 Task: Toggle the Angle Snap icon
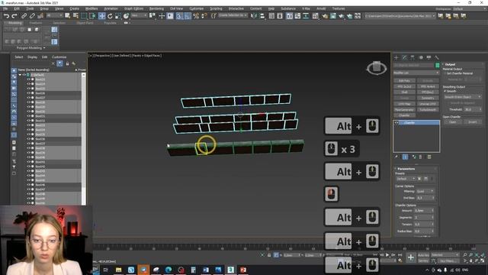point(188,16)
